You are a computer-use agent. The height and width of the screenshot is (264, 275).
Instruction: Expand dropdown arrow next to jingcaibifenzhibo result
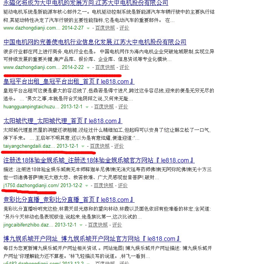tap(81, 225)
